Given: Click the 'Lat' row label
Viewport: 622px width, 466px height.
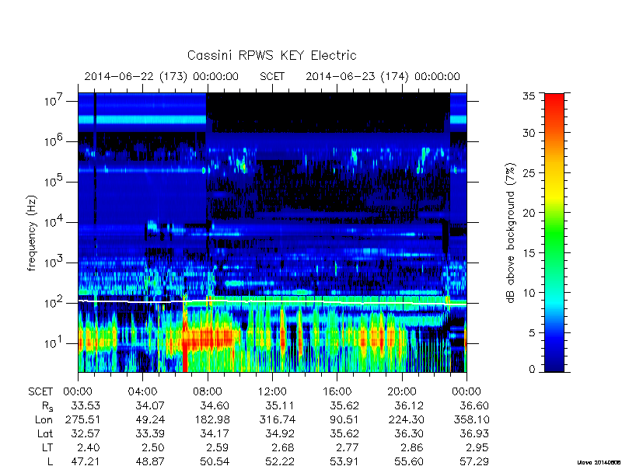Looking at the screenshot, I should coord(45,433).
